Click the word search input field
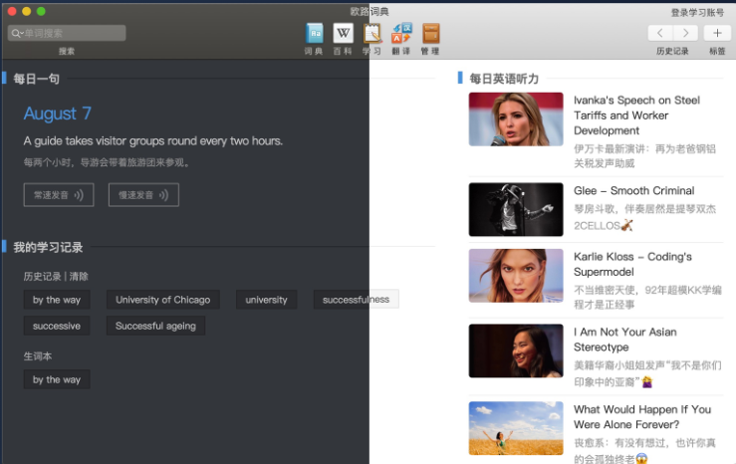 pos(68,33)
